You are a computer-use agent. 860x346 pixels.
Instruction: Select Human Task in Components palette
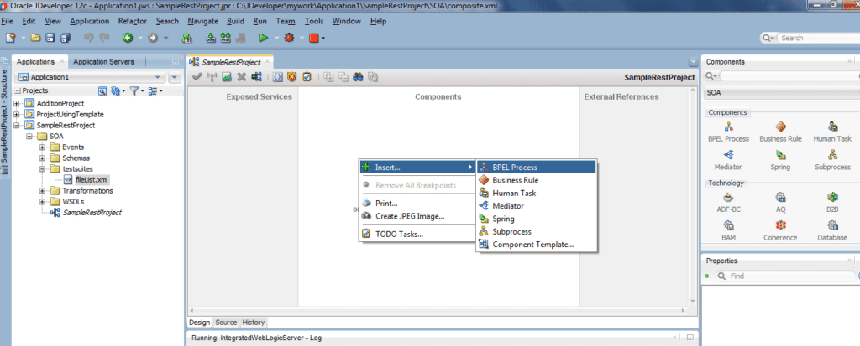[832, 132]
